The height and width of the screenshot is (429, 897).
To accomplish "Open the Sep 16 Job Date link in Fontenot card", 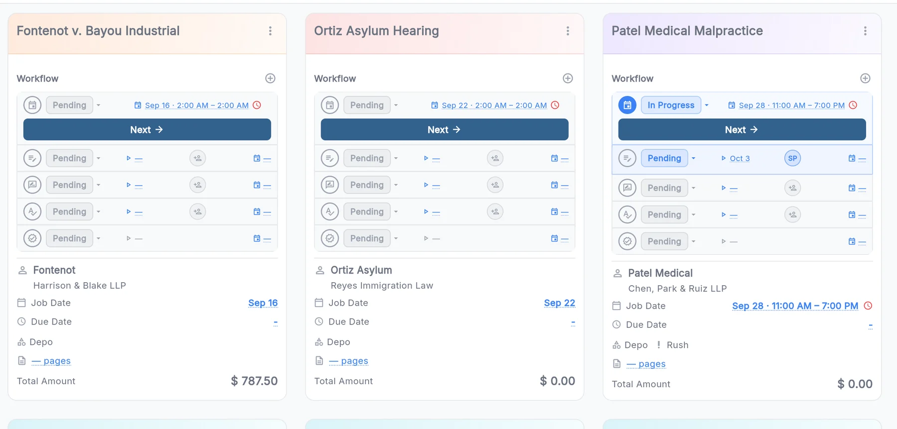I will tap(263, 303).
